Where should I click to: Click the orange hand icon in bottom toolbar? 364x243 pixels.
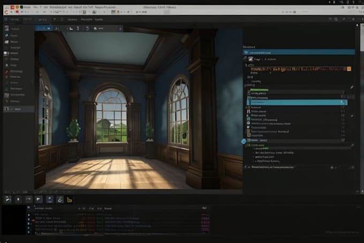coord(69,200)
